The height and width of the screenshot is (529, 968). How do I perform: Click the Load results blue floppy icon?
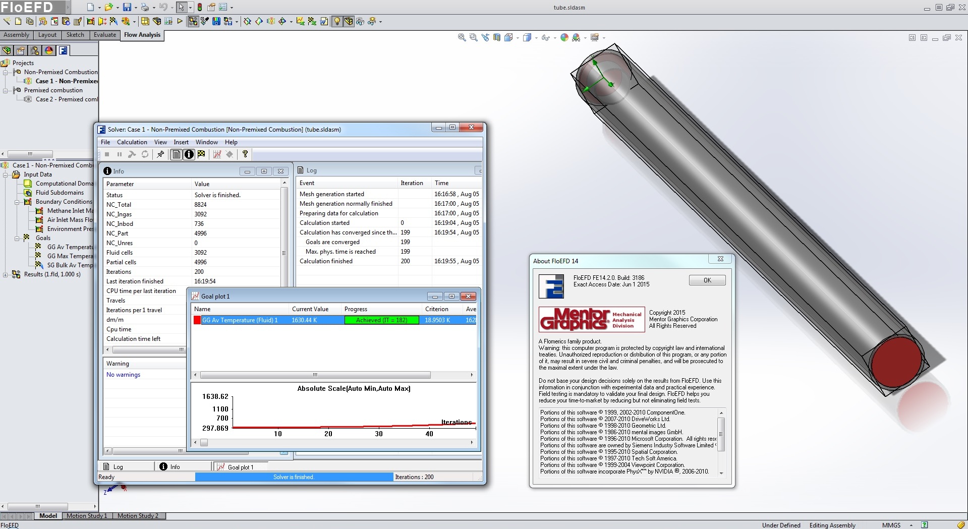216,21
